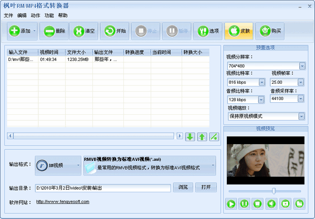
Task: Mute the preview with the speaker button
Action: [x=272, y=203]
